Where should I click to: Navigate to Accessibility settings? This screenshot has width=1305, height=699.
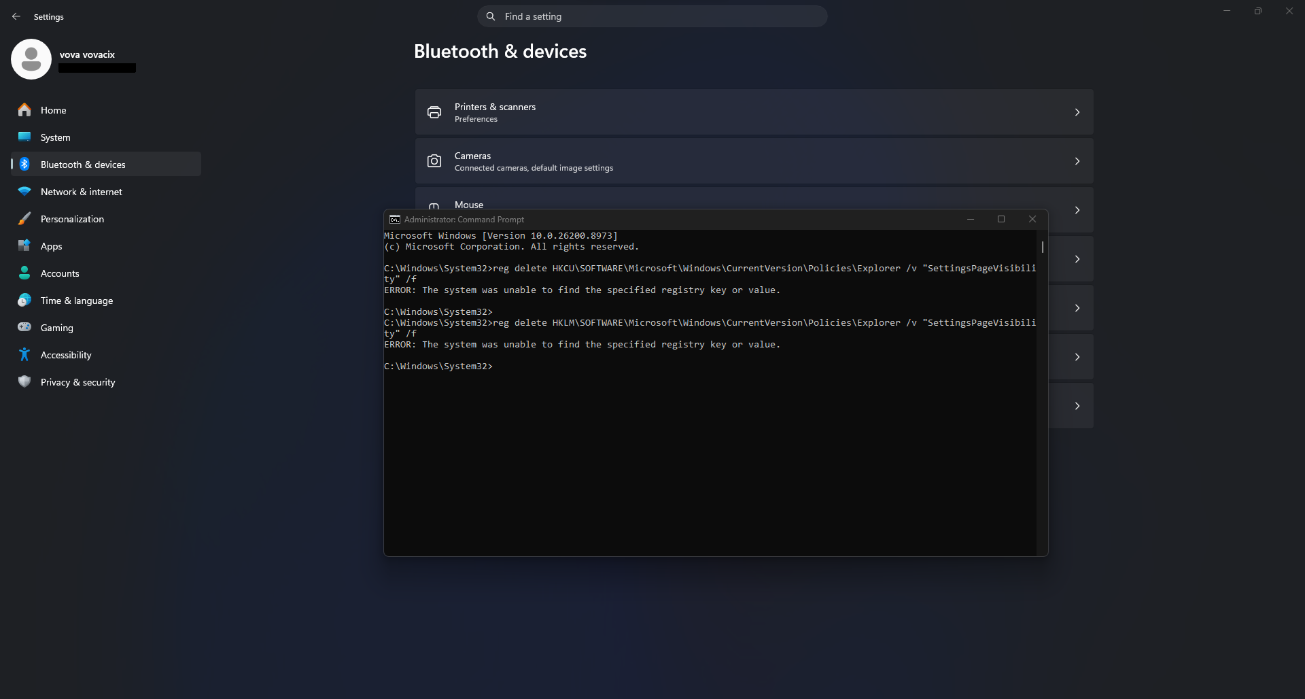click(x=106, y=355)
